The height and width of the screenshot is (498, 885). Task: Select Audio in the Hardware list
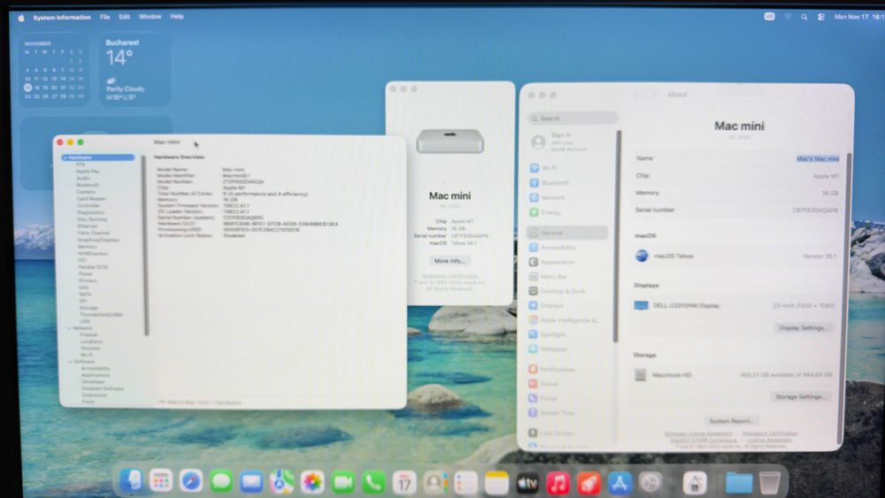[x=83, y=178]
